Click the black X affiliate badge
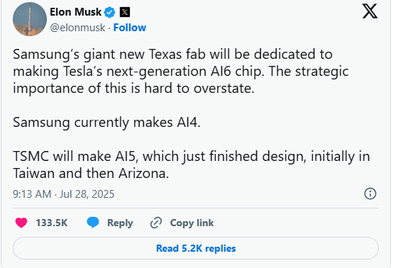 click(125, 12)
